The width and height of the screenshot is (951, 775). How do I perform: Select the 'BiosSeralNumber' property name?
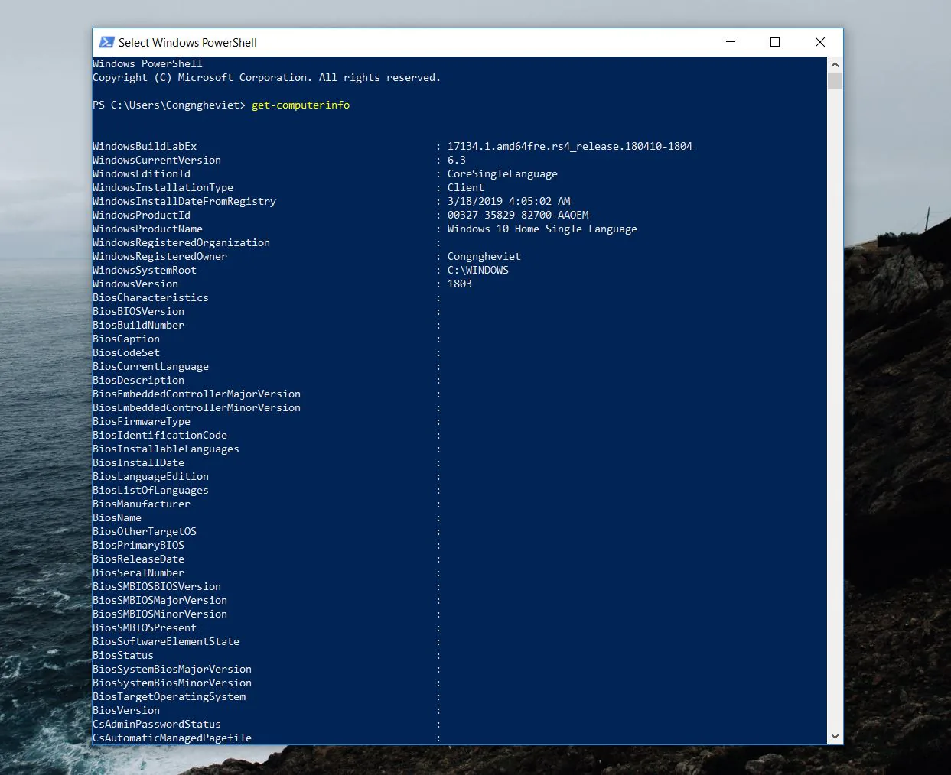click(138, 573)
